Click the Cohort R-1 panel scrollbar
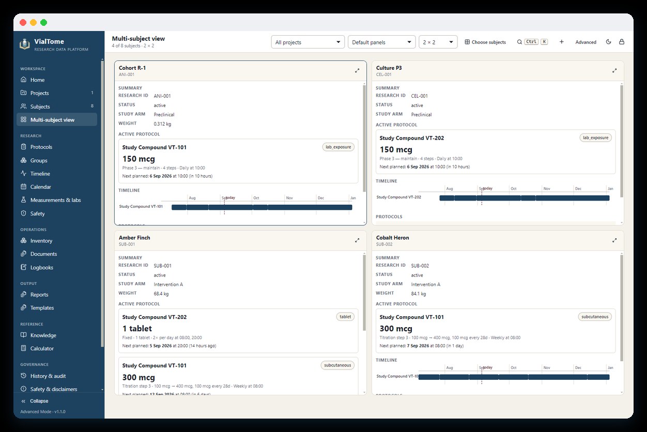This screenshot has width=647, height=432. 364,138
